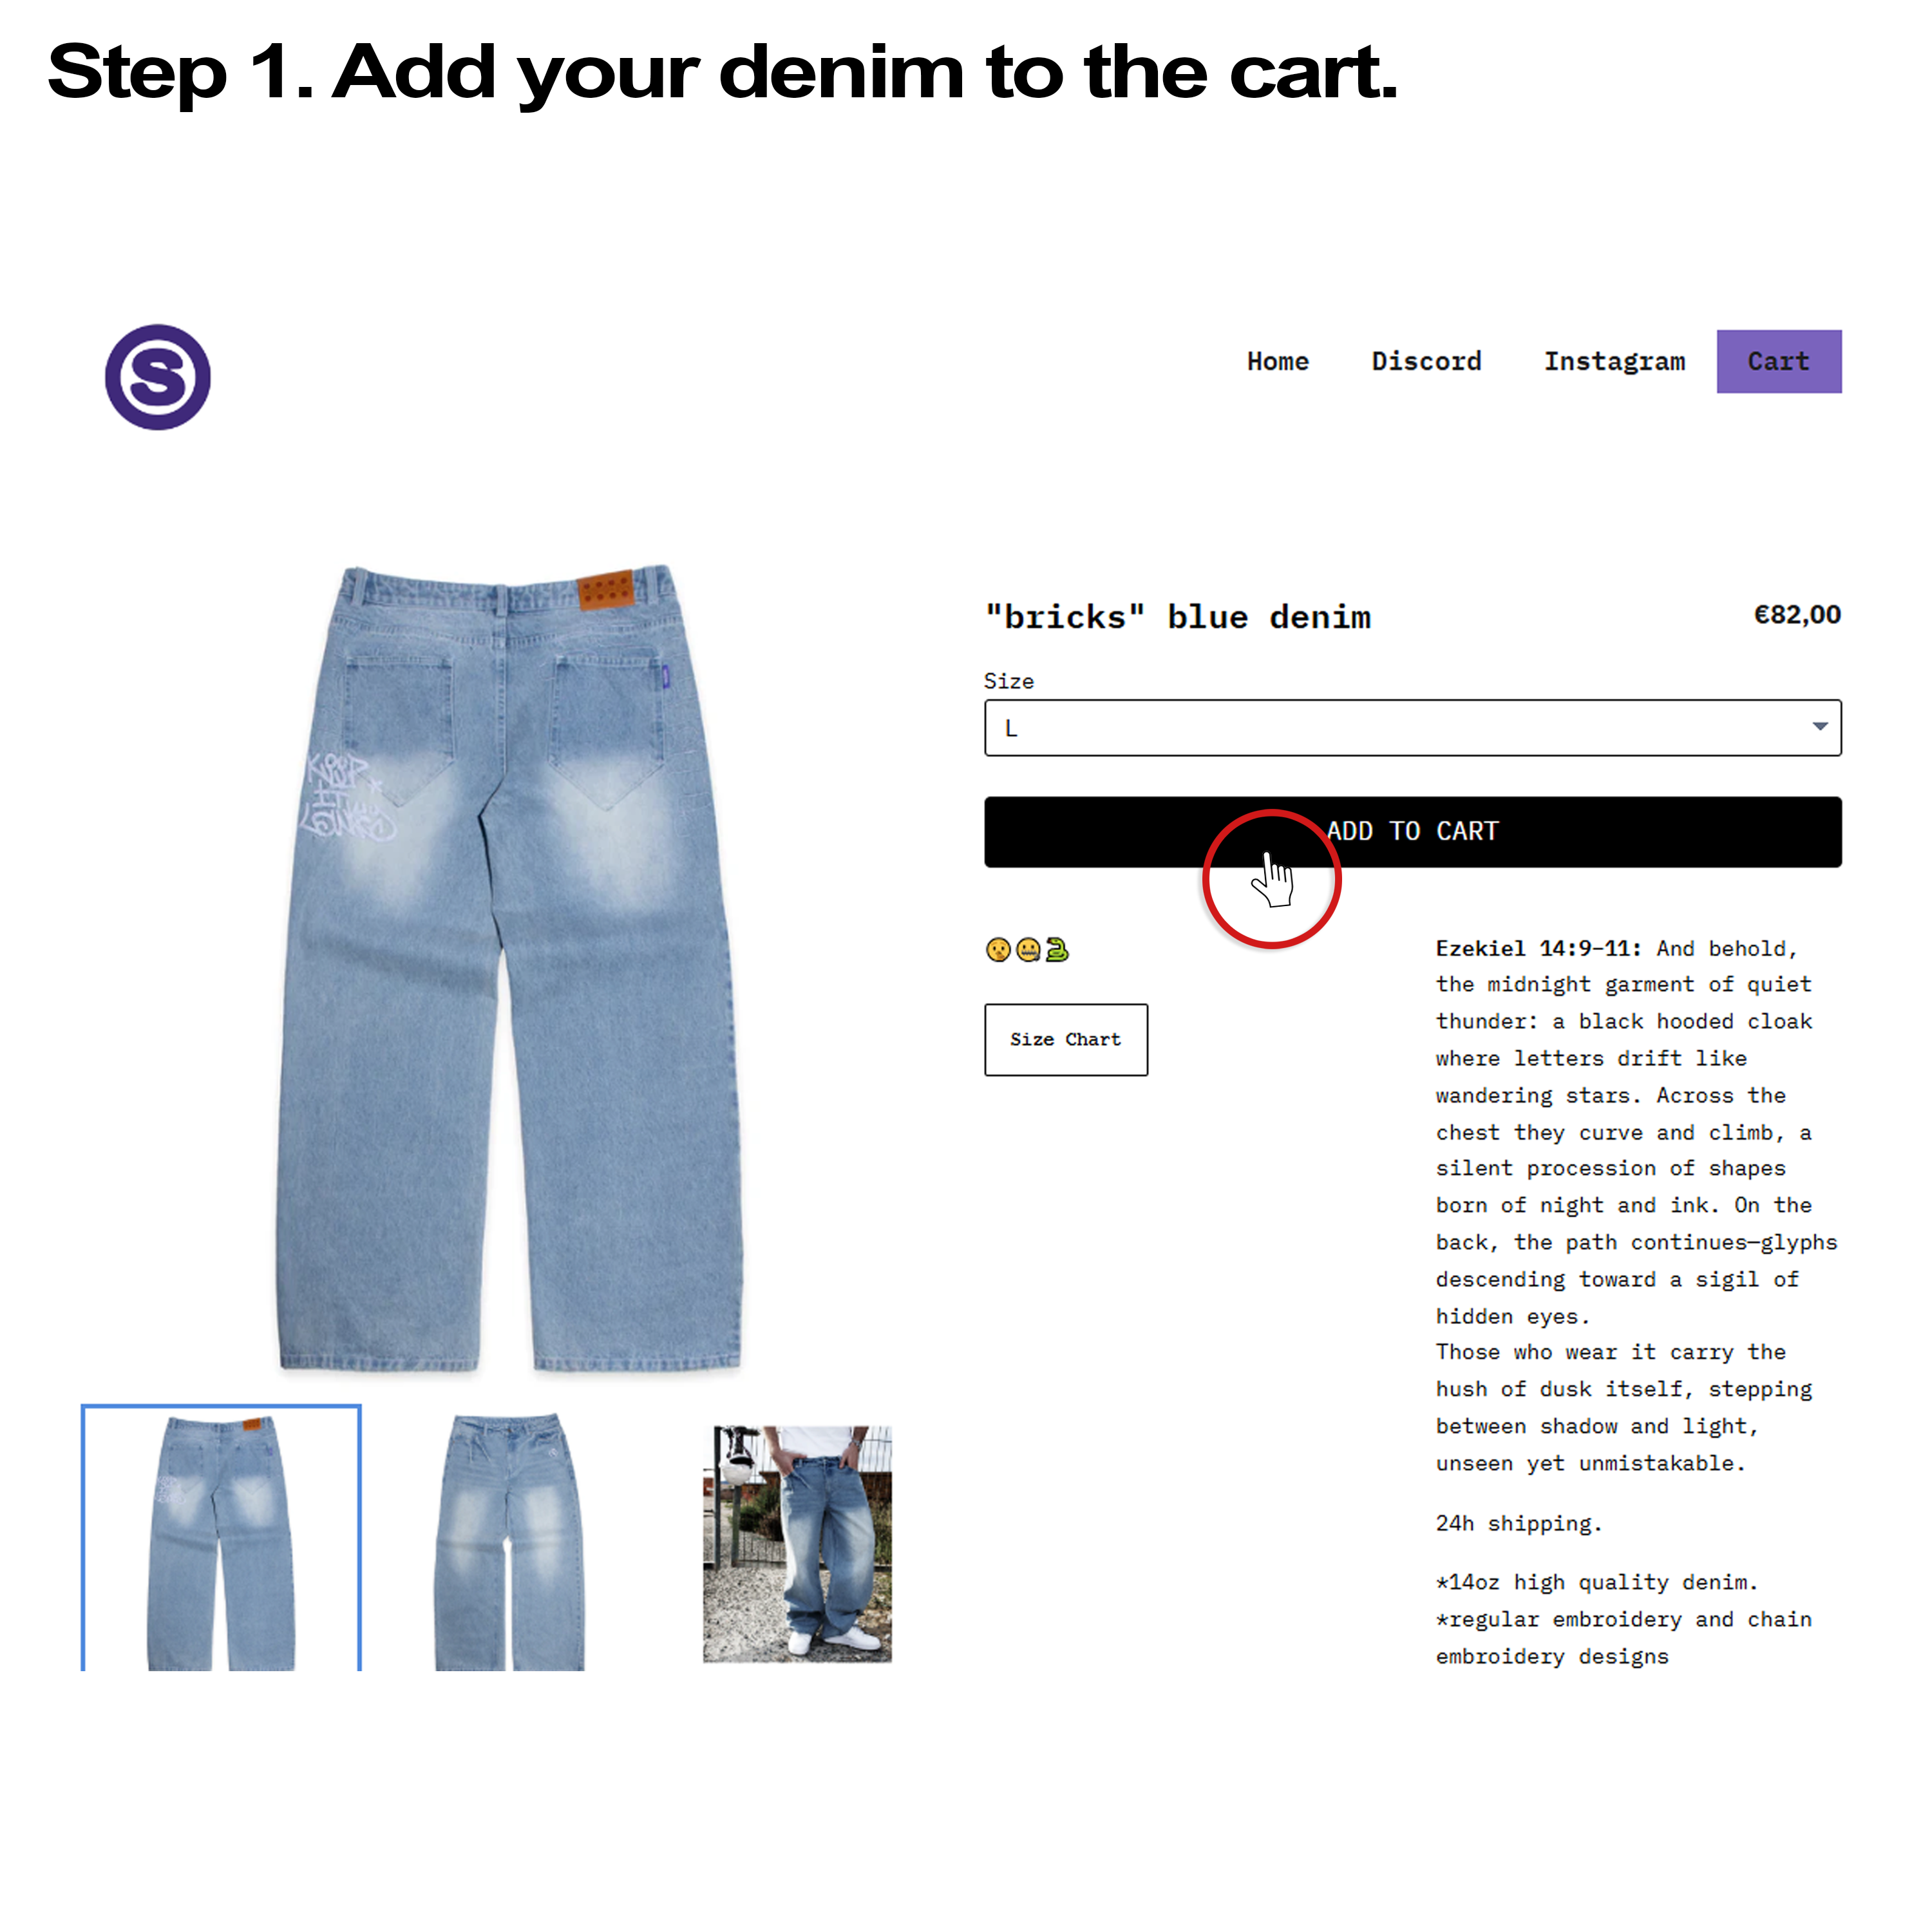Click the "bricks" blue denim title
The width and height of the screenshot is (1932, 1932).
point(1177,617)
